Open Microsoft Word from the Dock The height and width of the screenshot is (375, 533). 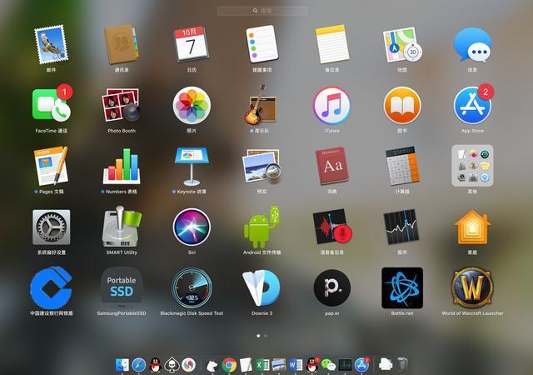296,365
